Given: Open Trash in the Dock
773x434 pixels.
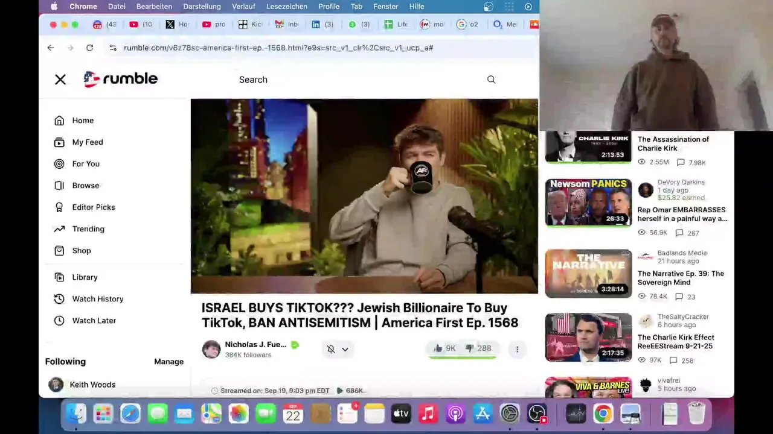Looking at the screenshot, I should (x=696, y=414).
